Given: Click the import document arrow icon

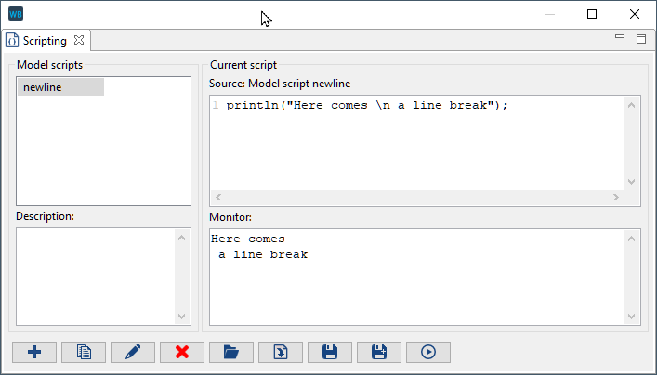Looking at the screenshot, I should pos(281,352).
